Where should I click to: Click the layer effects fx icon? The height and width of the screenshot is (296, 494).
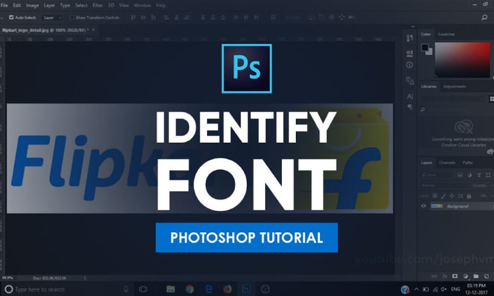(445, 276)
